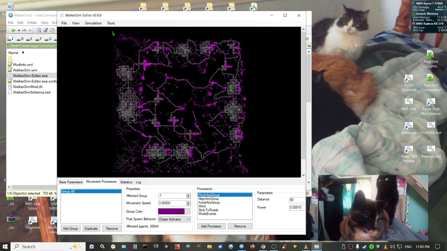Remove the selected processor
This screenshot has height=251, width=447.
(x=240, y=226)
